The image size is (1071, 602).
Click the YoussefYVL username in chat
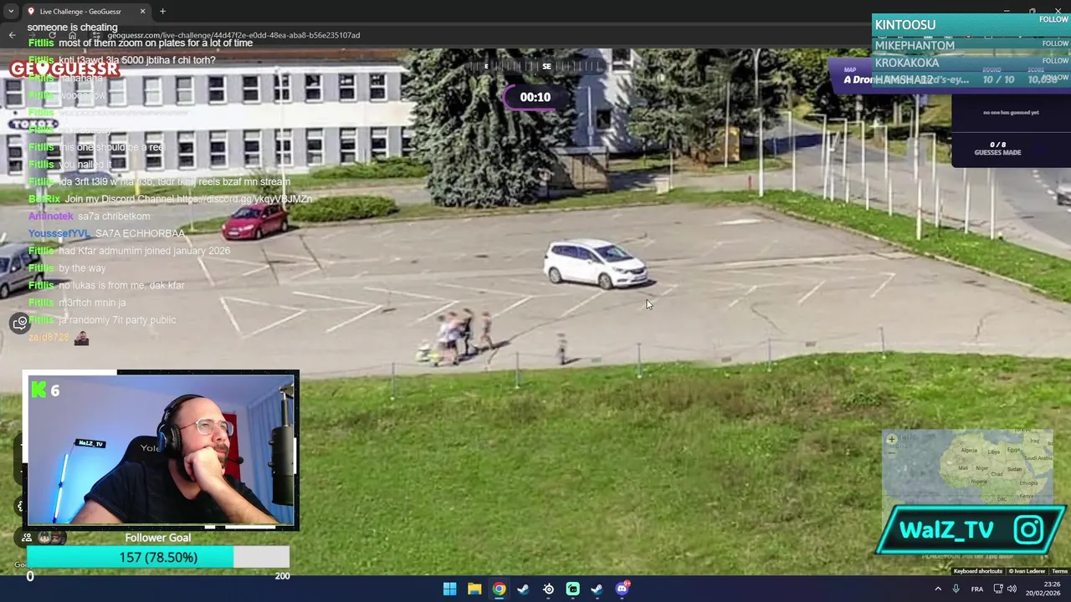point(59,233)
